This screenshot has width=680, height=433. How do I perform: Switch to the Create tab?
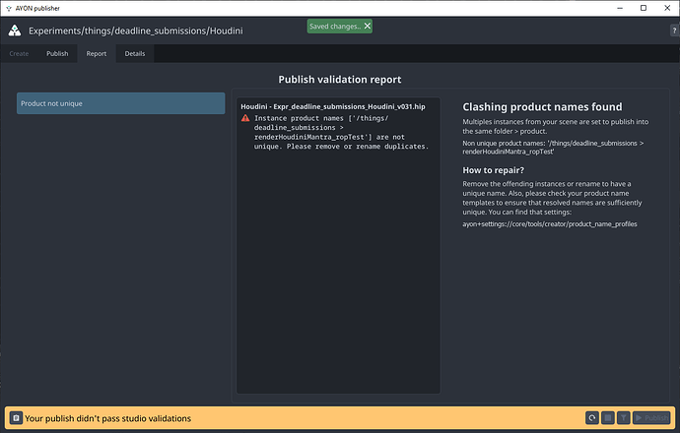coord(19,54)
